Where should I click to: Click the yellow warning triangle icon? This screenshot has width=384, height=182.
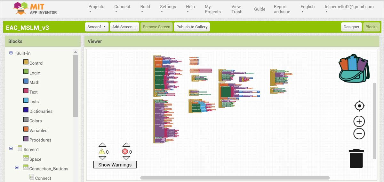(102, 152)
